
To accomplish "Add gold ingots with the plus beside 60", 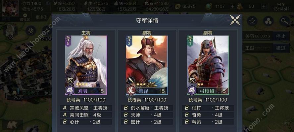I will tap(264, 6).
